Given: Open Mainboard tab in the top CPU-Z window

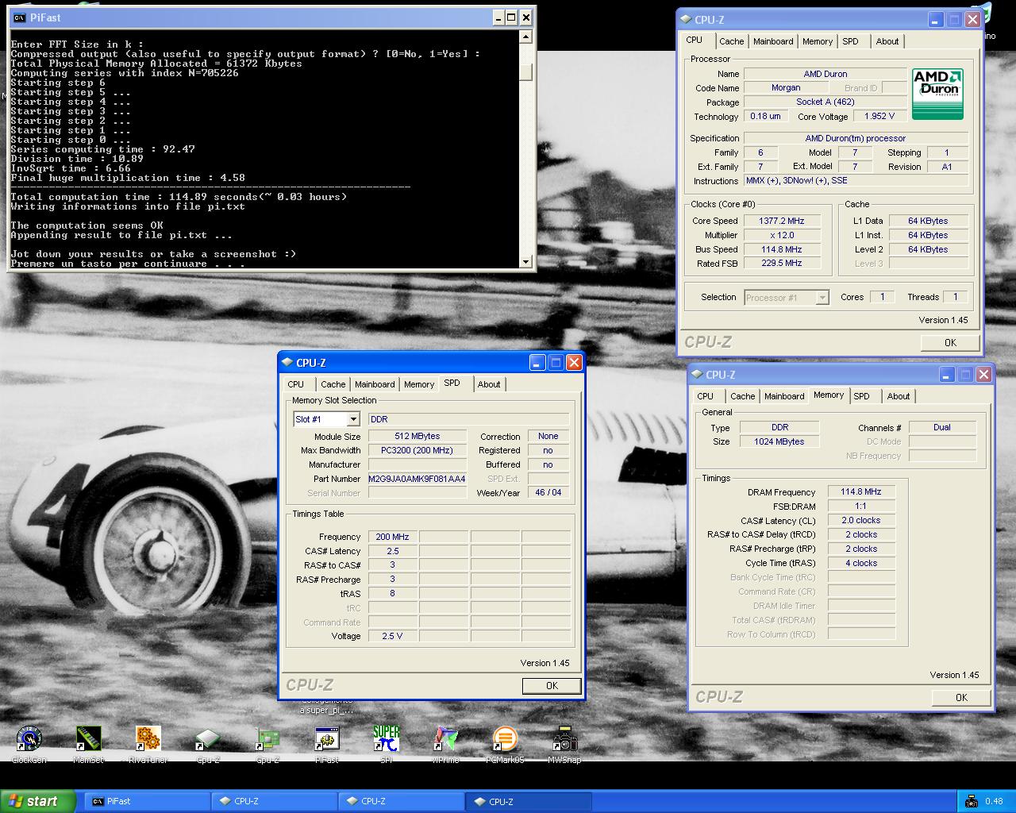Looking at the screenshot, I should 773,41.
